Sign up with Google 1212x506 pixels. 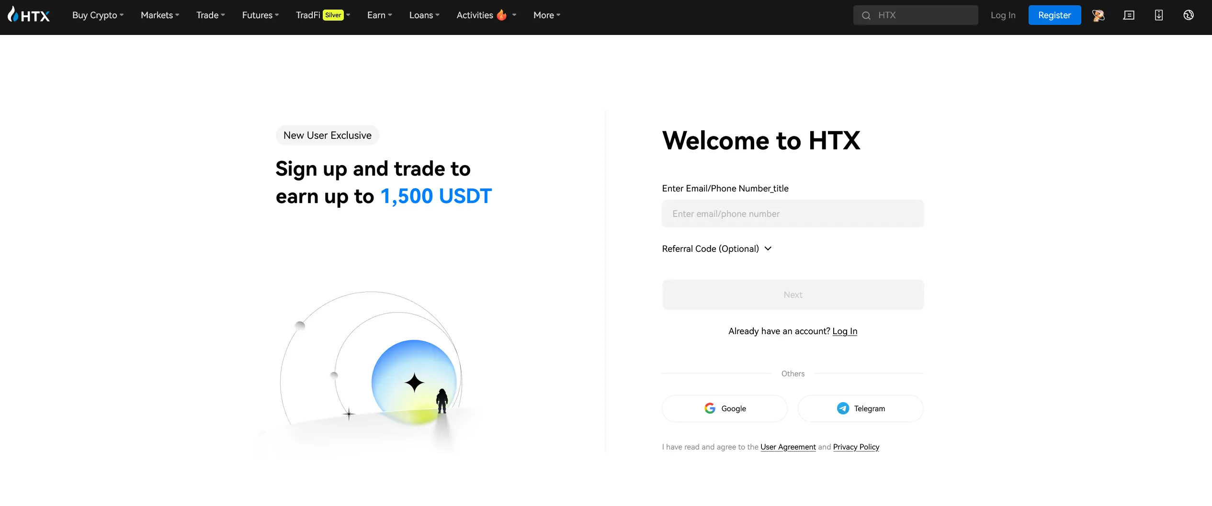click(x=725, y=408)
